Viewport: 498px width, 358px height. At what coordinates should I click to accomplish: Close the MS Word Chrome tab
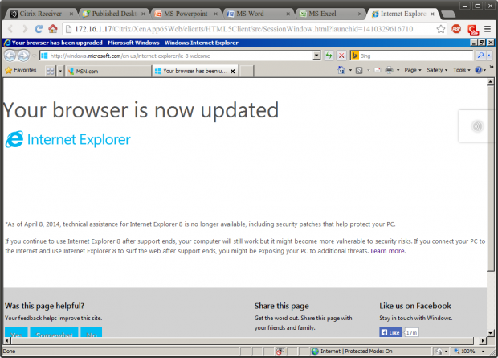coord(288,14)
